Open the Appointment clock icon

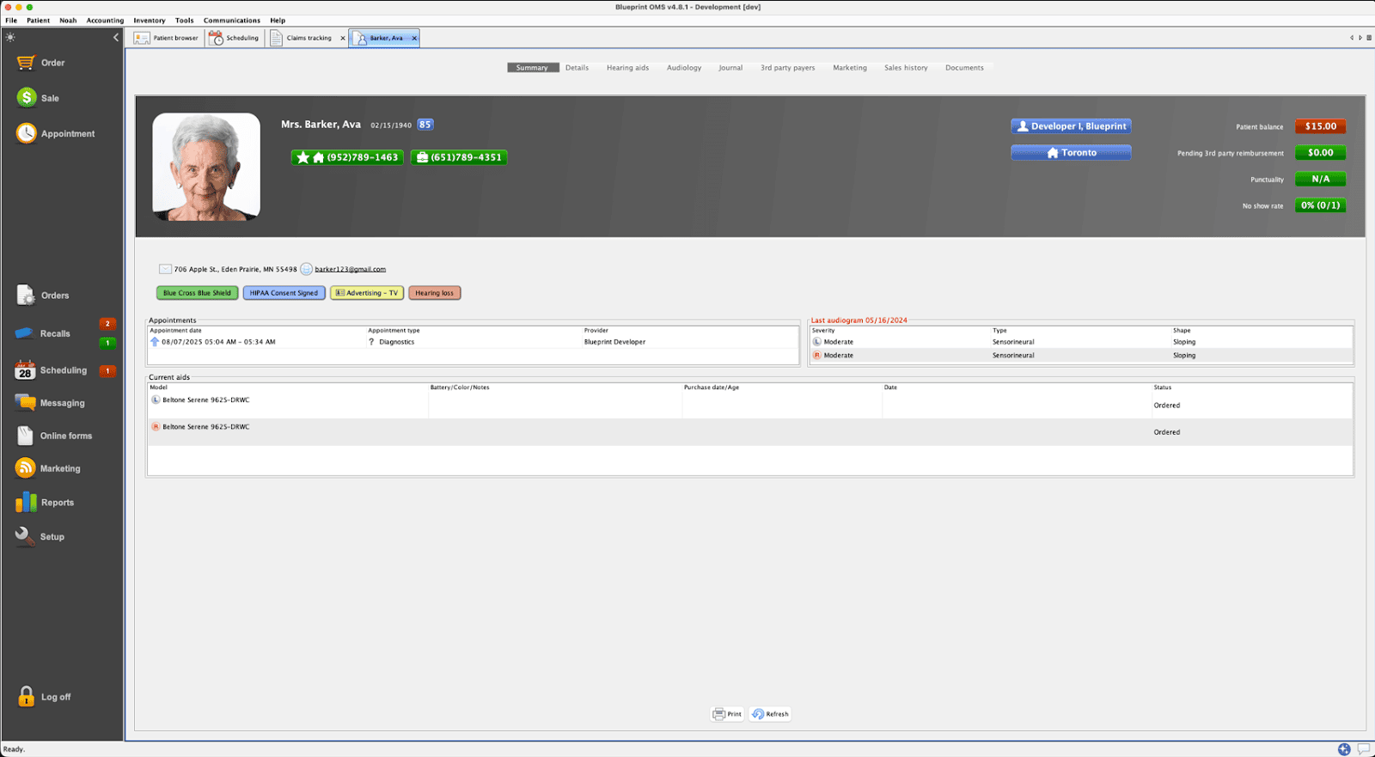point(26,133)
